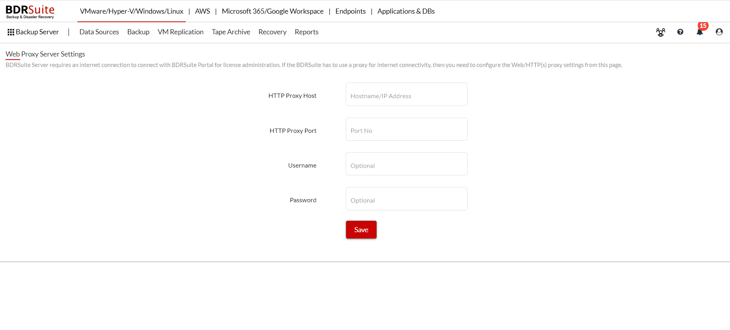Click the HTTP Proxy Host label

tap(292, 96)
